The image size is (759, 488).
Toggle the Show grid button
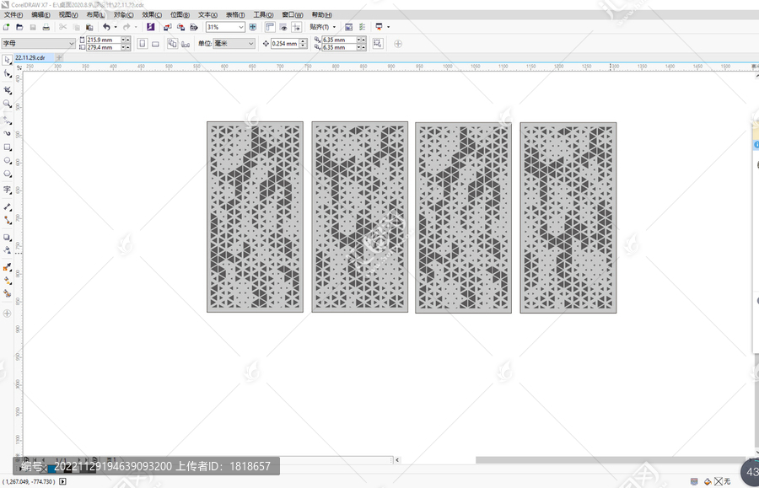tap(283, 27)
